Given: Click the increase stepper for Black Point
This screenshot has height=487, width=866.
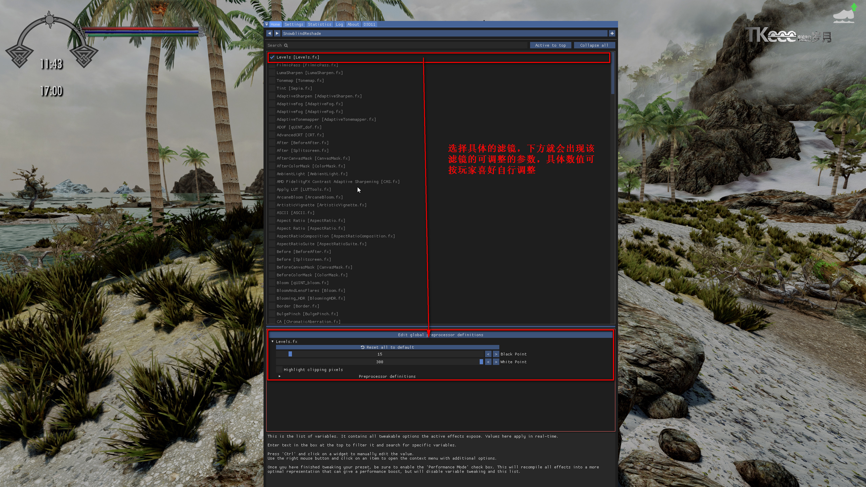Looking at the screenshot, I should 496,354.
